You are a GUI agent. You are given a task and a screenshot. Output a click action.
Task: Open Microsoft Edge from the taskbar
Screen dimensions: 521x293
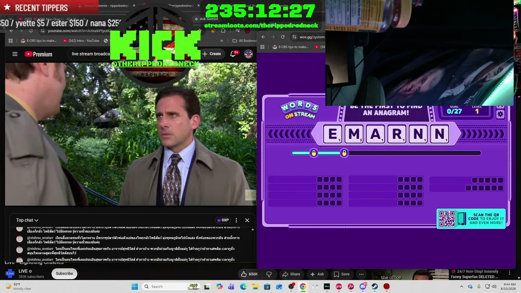pos(243,286)
